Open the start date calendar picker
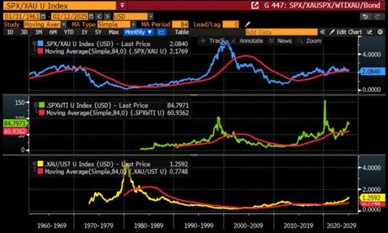 43,17
